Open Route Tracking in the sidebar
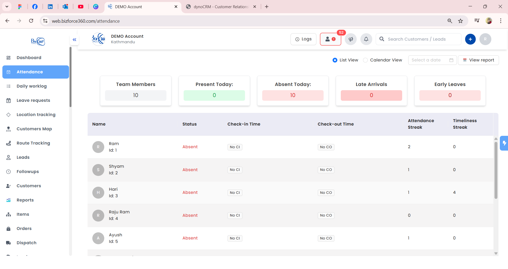The width and height of the screenshot is (508, 269). (33, 143)
